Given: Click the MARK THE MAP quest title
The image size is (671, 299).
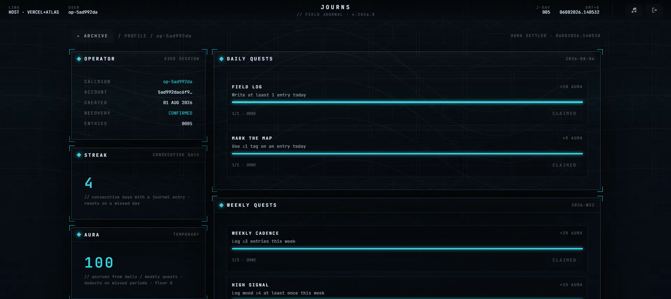Looking at the screenshot, I should point(252,138).
